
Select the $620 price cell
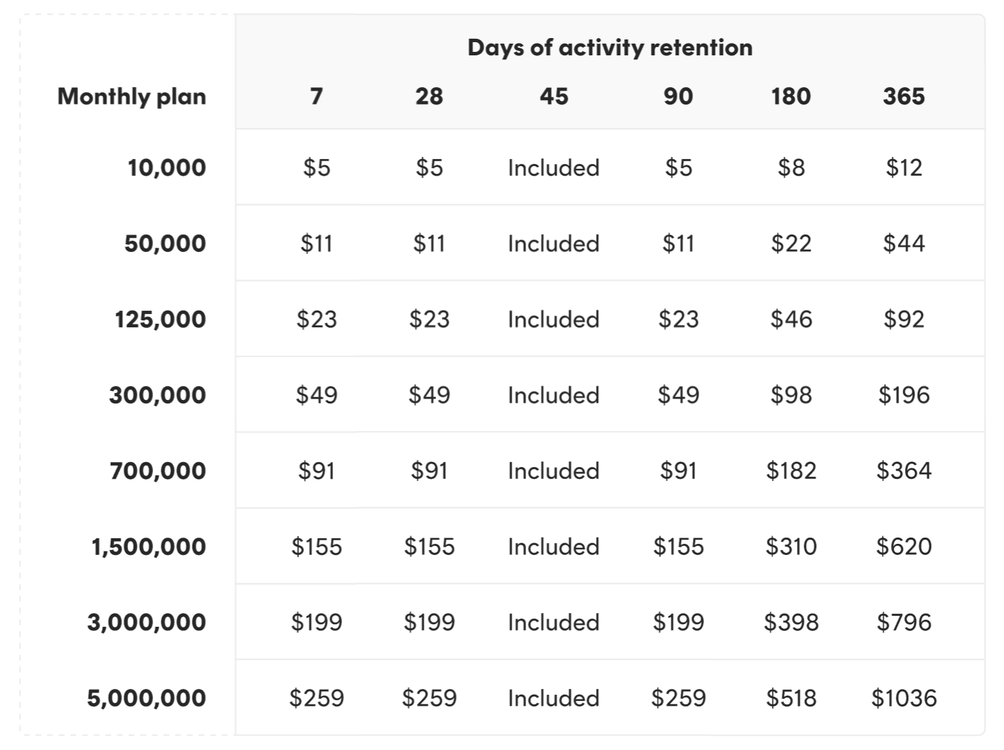(904, 547)
